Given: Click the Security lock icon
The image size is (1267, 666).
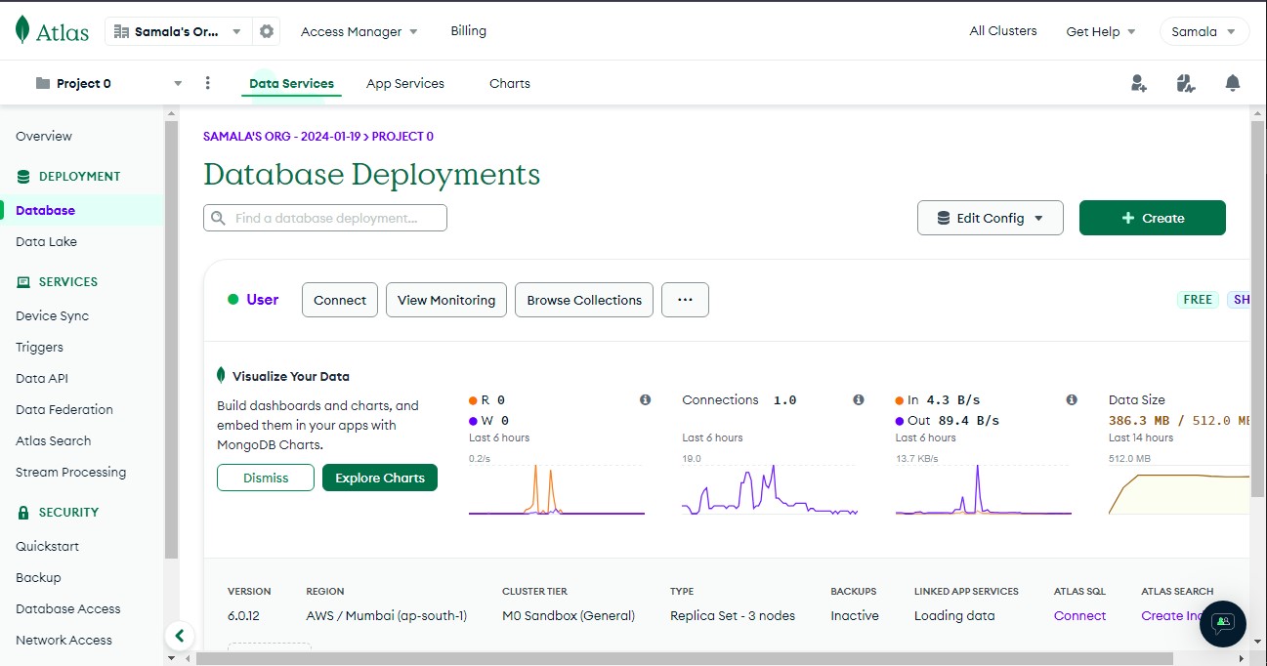Looking at the screenshot, I should [23, 513].
